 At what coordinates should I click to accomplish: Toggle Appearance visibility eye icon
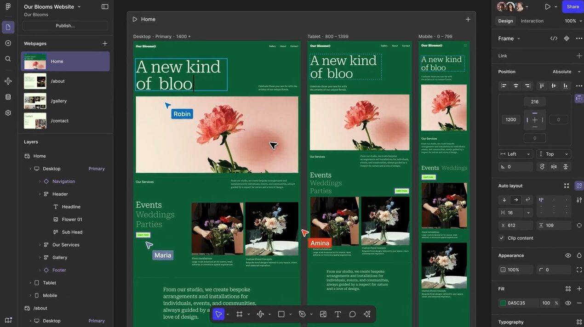tap(568, 255)
